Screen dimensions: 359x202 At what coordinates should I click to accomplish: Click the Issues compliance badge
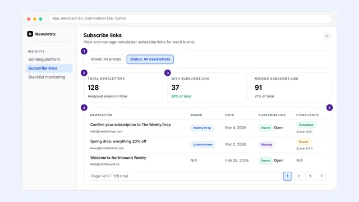point(303,141)
